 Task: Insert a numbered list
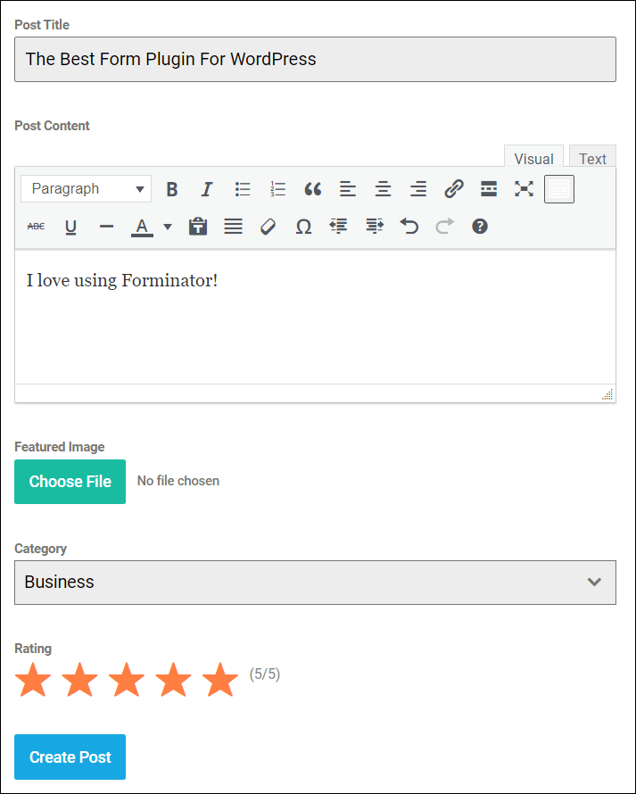[277, 188]
